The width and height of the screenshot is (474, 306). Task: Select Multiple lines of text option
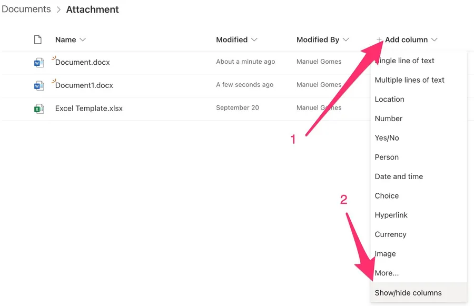[409, 80]
